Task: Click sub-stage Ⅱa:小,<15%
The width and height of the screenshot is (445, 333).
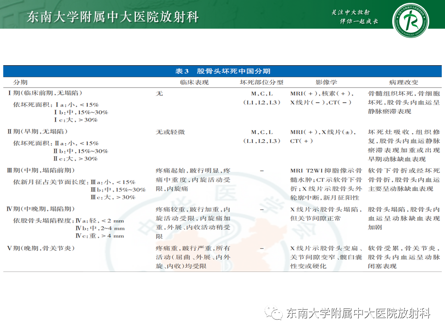Action: pos(76,143)
